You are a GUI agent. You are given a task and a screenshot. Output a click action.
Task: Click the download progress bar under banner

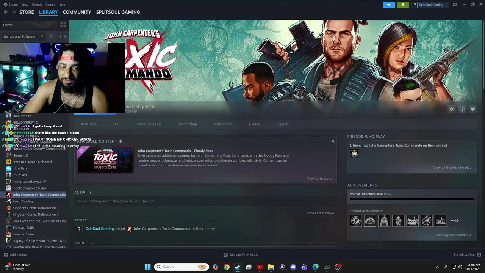[x=95, y=114]
